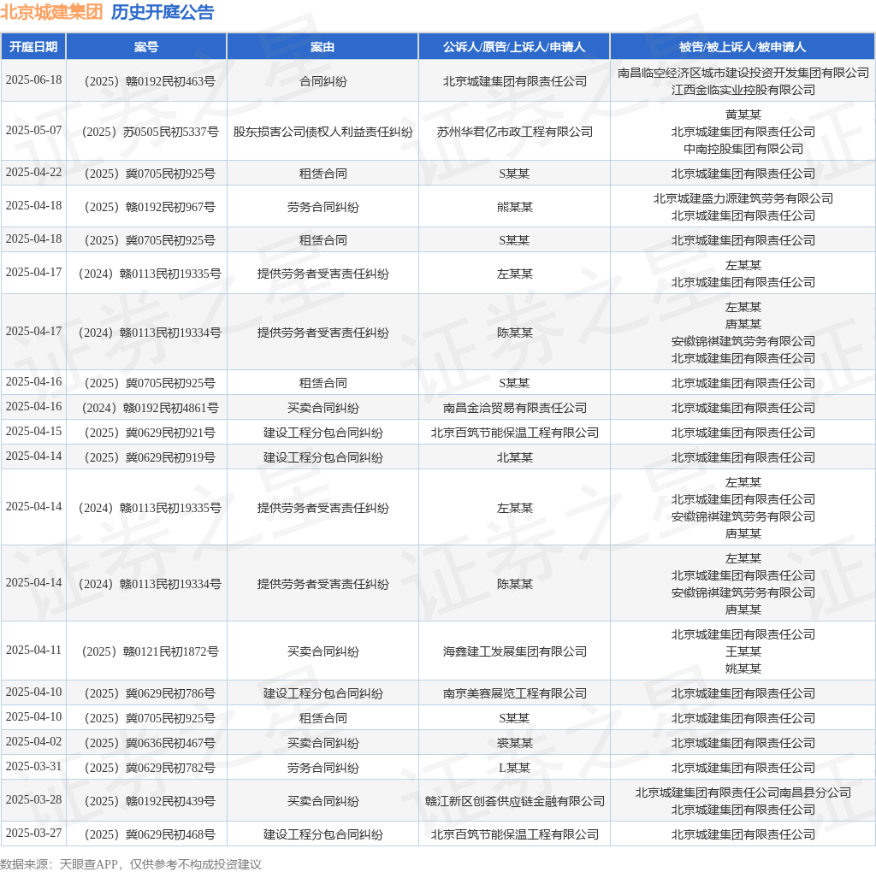Click 南昌临空经济区城市建设投资开发集团有限公司 defendant
Screen dimensions: 876x872
tap(743, 73)
